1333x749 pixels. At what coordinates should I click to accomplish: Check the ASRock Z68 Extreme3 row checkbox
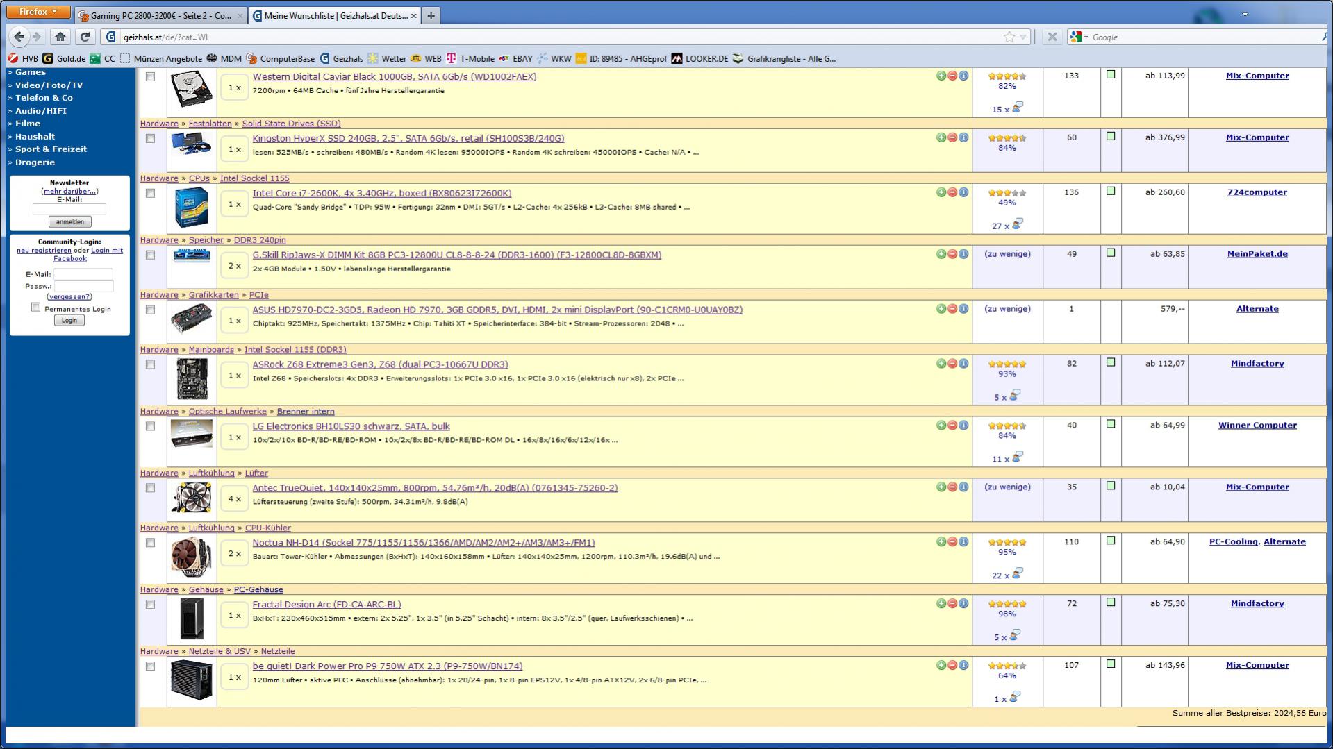(150, 364)
